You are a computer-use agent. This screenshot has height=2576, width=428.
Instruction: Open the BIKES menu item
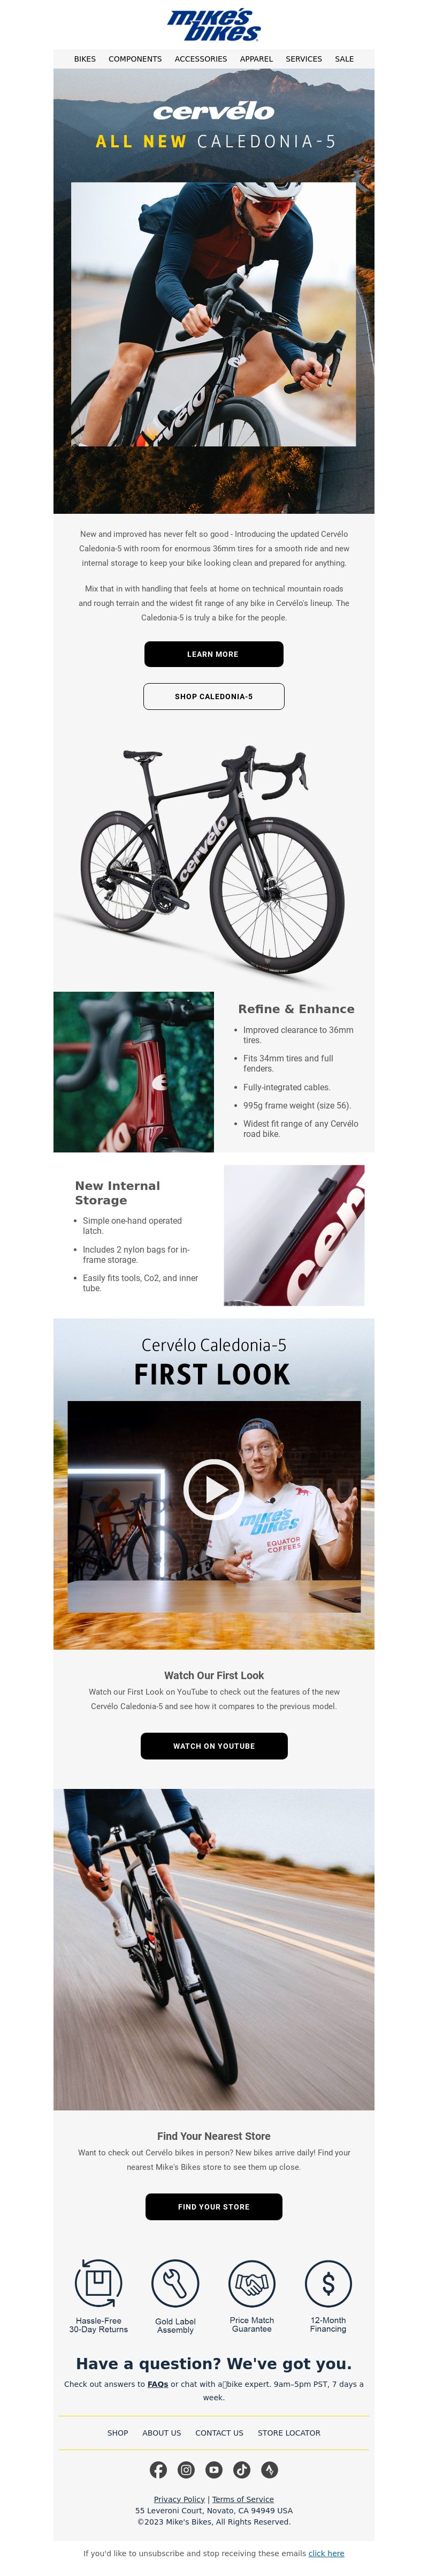(x=85, y=59)
